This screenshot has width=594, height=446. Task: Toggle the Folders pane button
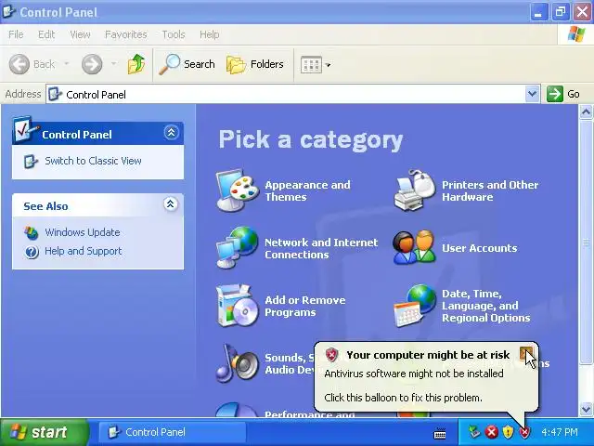click(255, 64)
